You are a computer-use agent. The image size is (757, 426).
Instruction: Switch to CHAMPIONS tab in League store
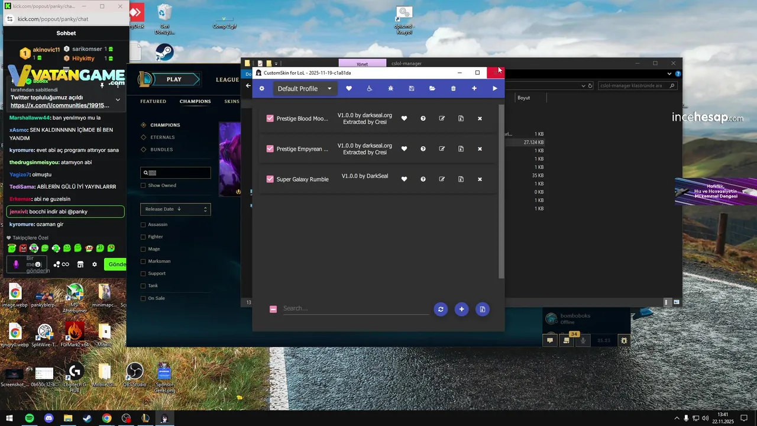click(195, 101)
